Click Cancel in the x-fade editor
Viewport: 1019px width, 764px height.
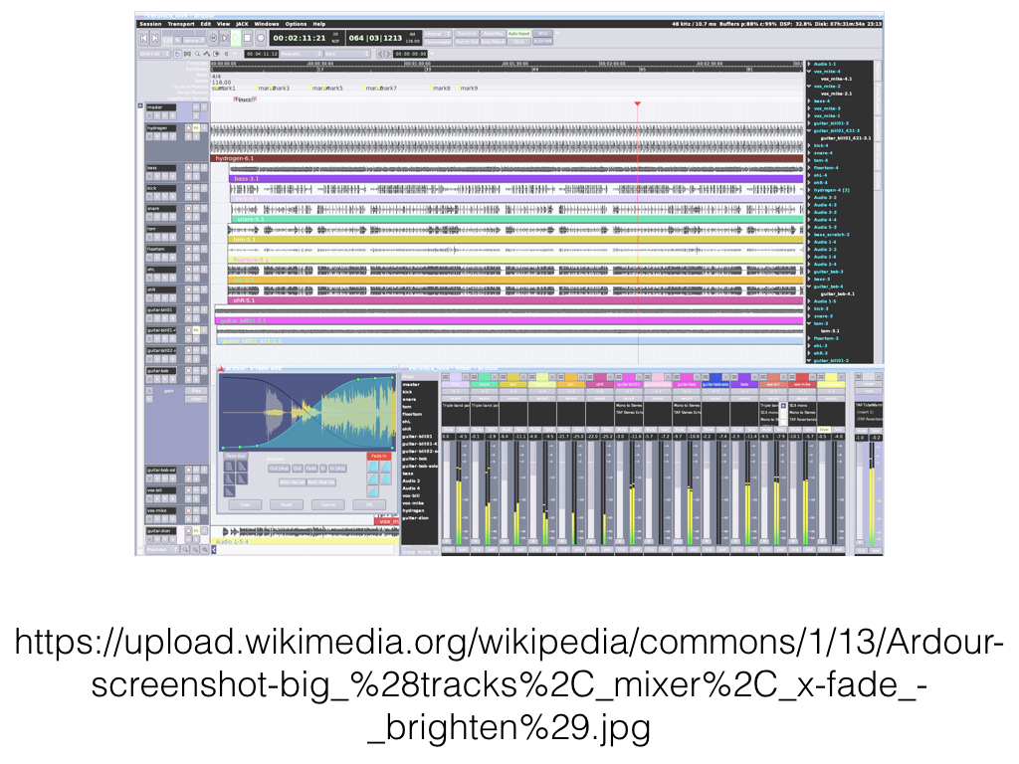coord(328,504)
